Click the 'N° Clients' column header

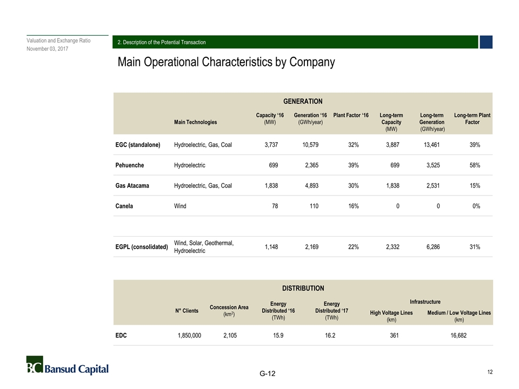point(187,311)
